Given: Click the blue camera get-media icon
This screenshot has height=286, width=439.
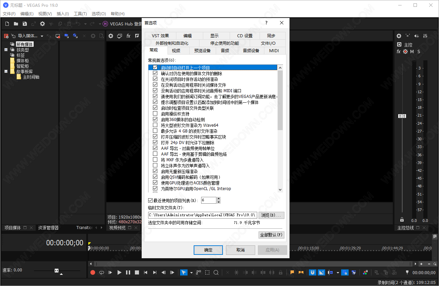Looking at the screenshot, I should point(67,36).
